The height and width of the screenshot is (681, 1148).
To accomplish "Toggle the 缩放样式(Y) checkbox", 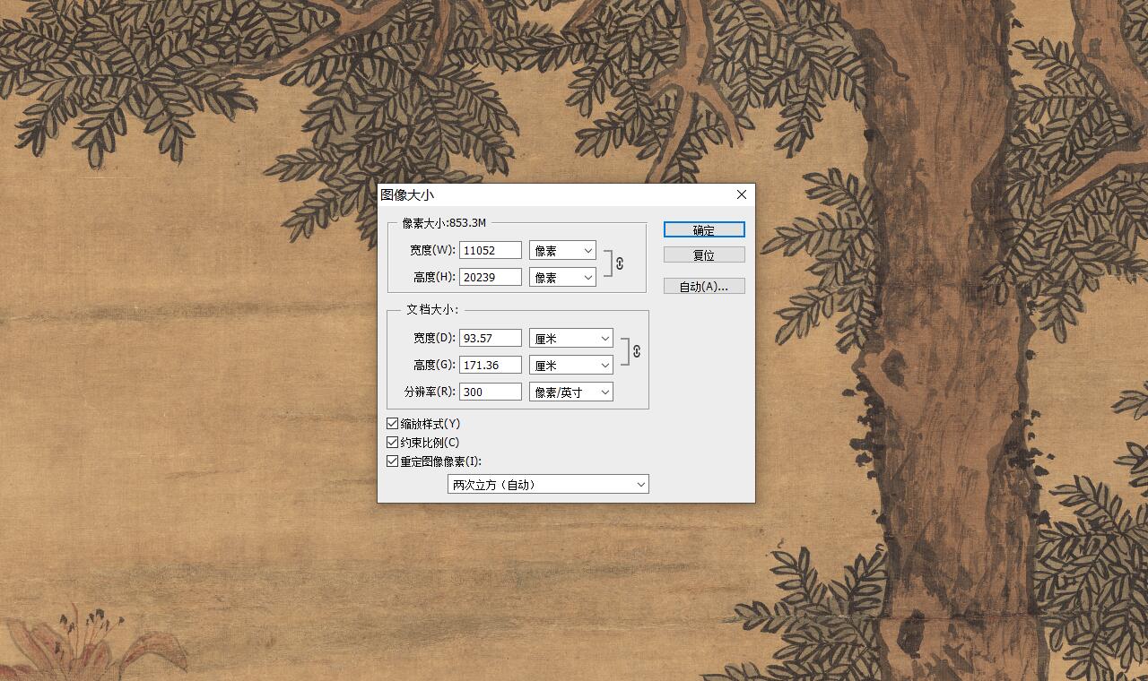I will [x=393, y=423].
